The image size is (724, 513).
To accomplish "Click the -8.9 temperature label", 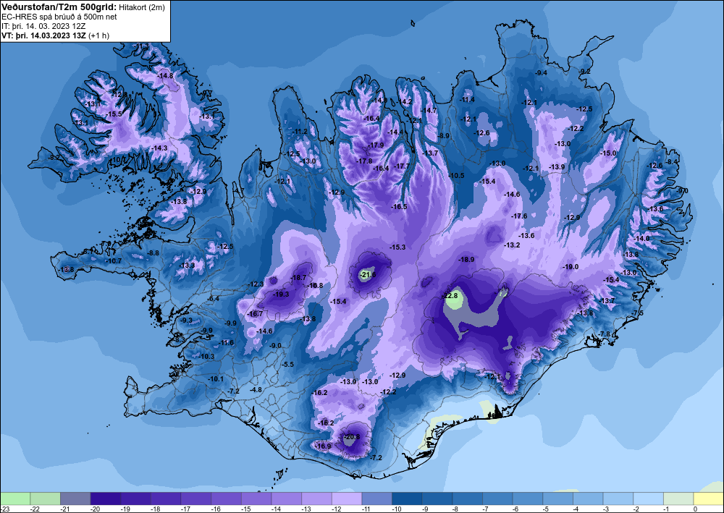I will pyautogui.click(x=443, y=135).
